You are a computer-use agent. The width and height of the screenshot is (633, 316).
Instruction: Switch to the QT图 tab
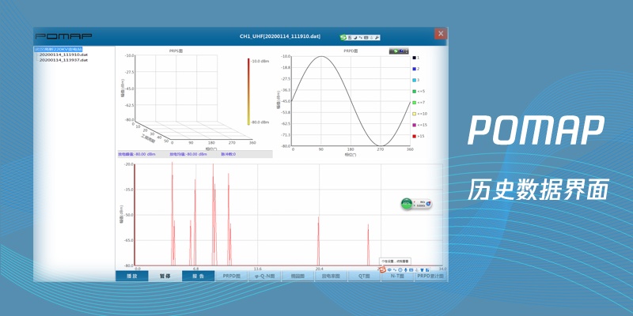[x=364, y=276]
